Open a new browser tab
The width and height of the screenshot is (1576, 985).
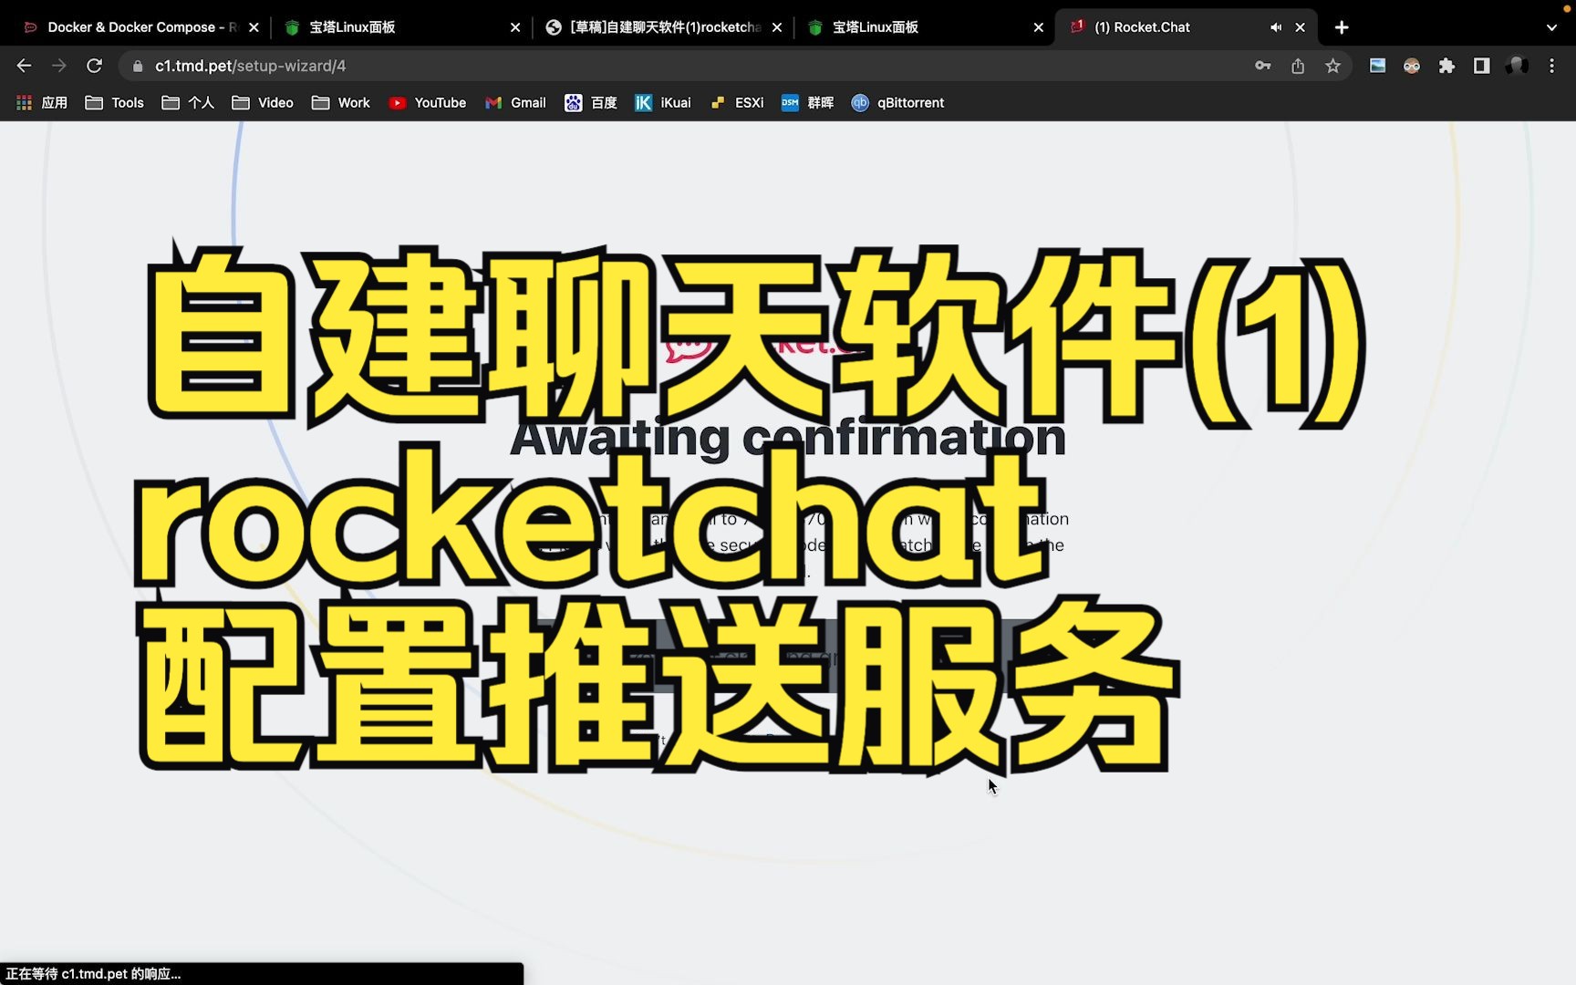pos(1342,27)
